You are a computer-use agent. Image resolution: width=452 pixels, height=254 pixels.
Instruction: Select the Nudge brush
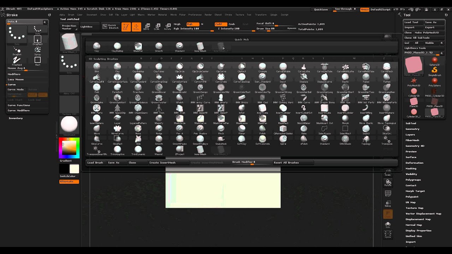pyautogui.click(x=159, y=129)
